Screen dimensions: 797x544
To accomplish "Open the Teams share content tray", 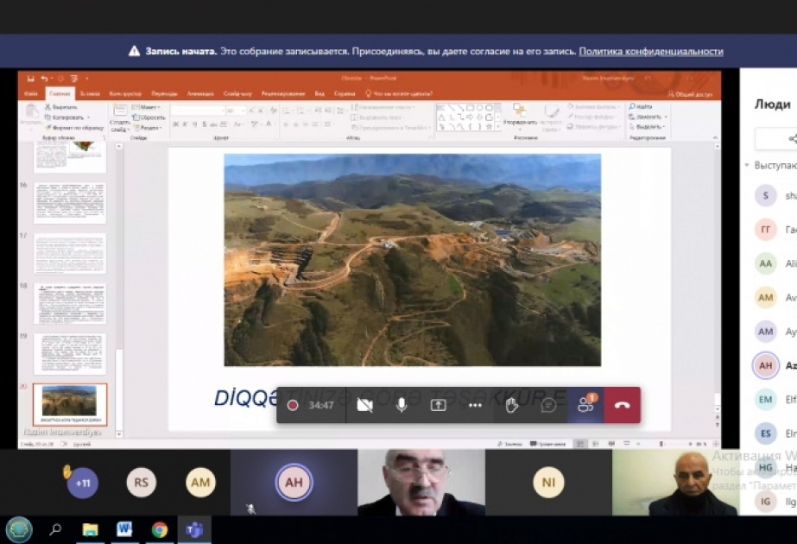I will pyautogui.click(x=438, y=405).
